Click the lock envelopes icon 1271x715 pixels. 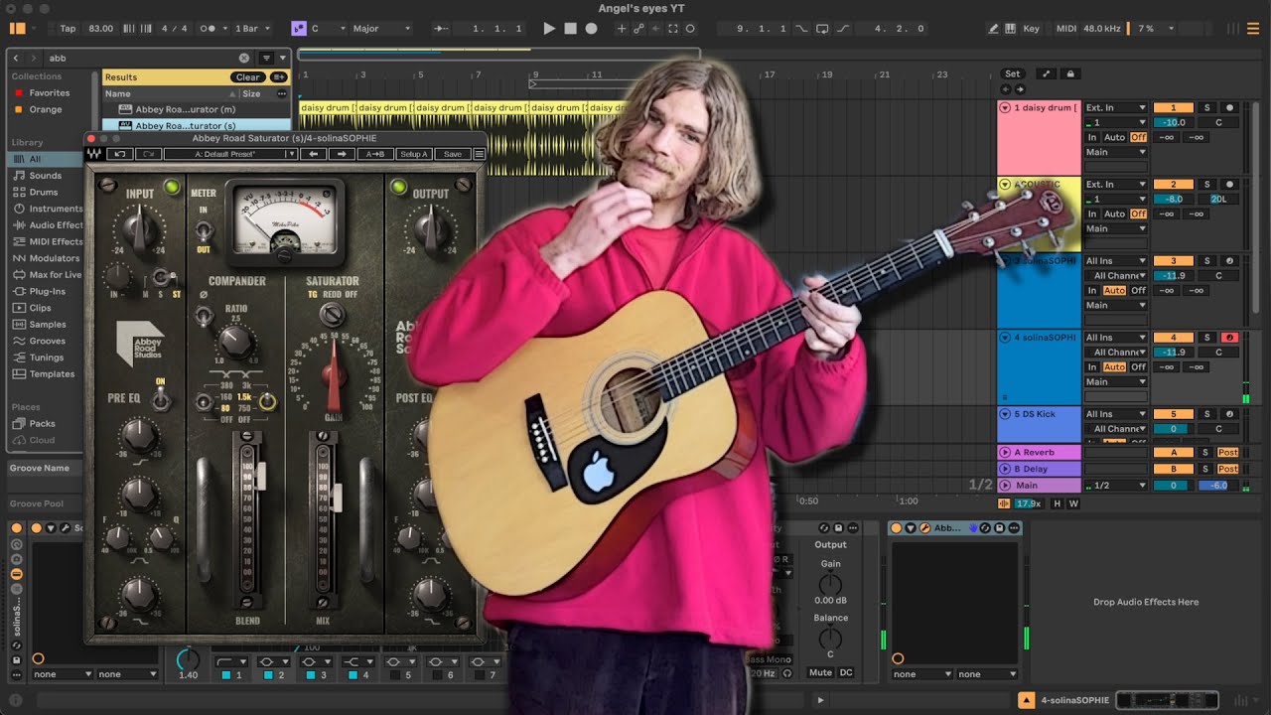1070,73
